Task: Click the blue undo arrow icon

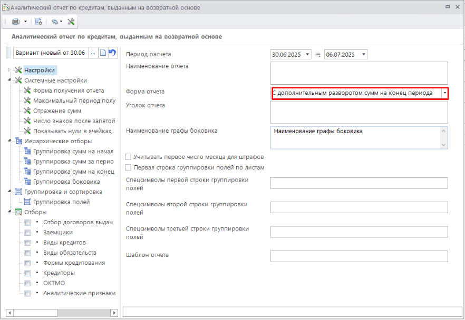Action: (x=112, y=53)
